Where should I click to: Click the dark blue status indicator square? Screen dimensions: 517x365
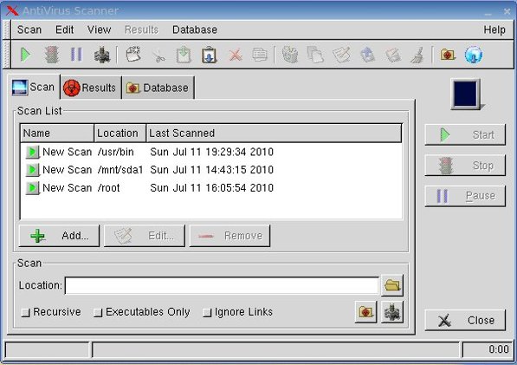[465, 94]
